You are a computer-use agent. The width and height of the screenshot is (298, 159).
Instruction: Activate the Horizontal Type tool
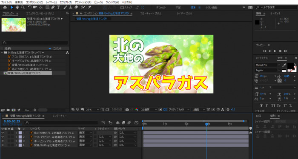[x=58, y=7]
